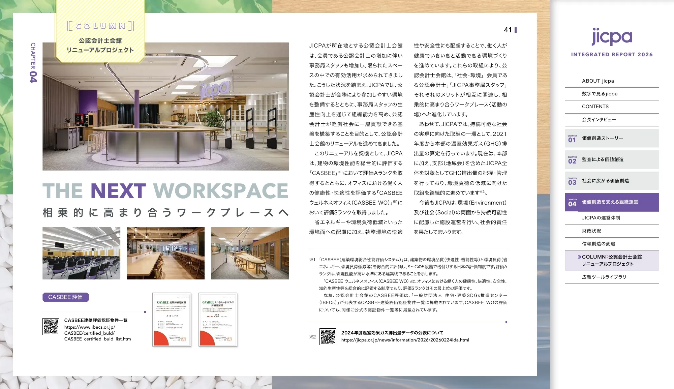The width and height of the screenshot is (674, 389).
Task: Click the long wooden counter workspace photo
Action: coord(165,253)
